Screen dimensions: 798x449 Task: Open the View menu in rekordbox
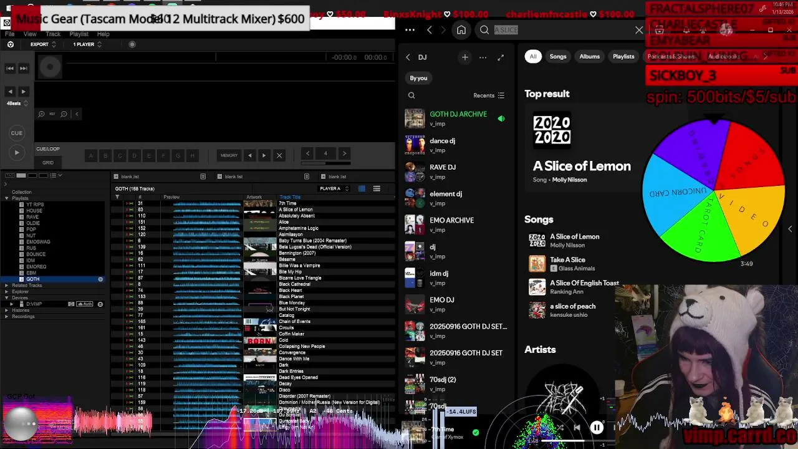tap(30, 34)
